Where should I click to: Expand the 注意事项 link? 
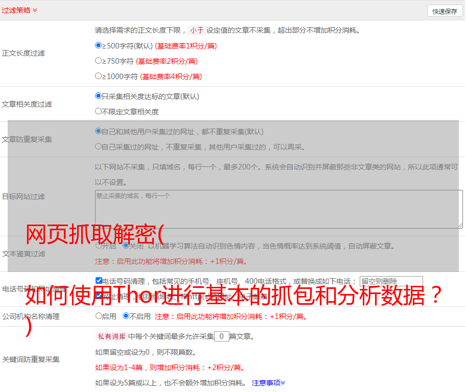point(268,383)
